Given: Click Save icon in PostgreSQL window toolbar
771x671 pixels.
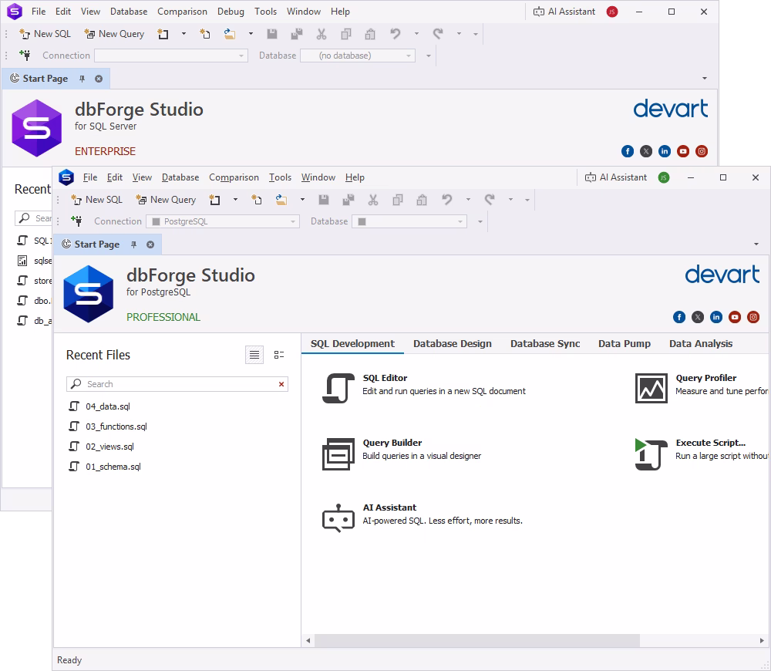Looking at the screenshot, I should (x=324, y=200).
